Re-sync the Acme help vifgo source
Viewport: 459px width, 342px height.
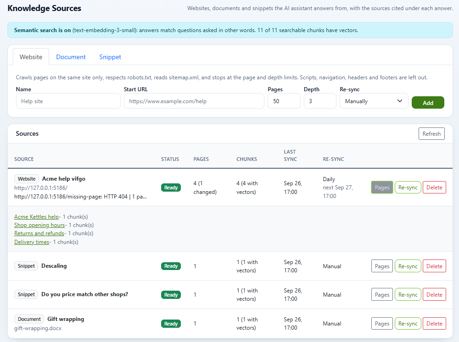click(x=408, y=188)
